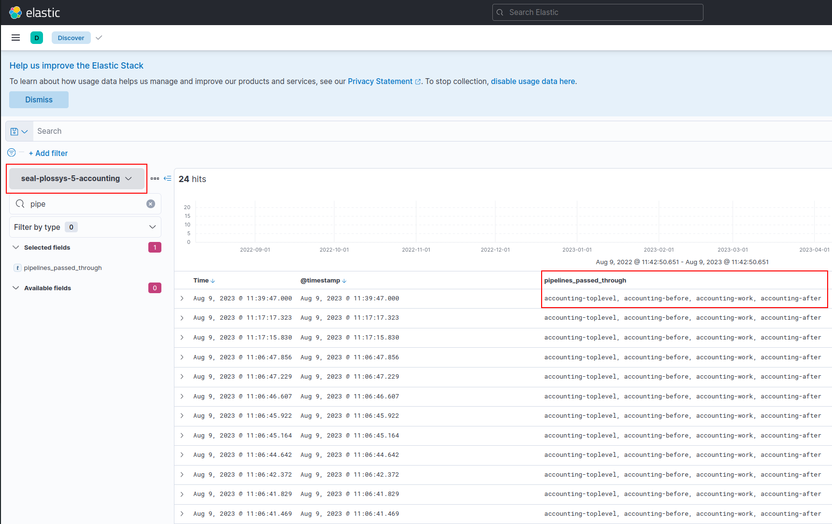Image resolution: width=832 pixels, height=524 pixels.
Task: Open the disable usage data here link
Action: click(x=533, y=81)
